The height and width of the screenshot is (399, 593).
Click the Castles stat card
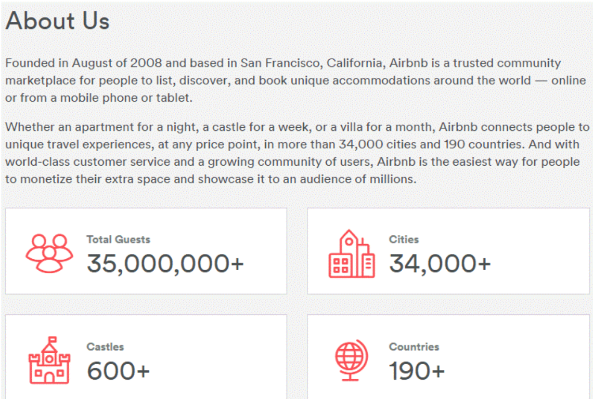tap(146, 357)
